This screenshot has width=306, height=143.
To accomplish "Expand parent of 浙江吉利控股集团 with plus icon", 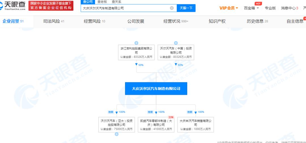I will 136,43.
